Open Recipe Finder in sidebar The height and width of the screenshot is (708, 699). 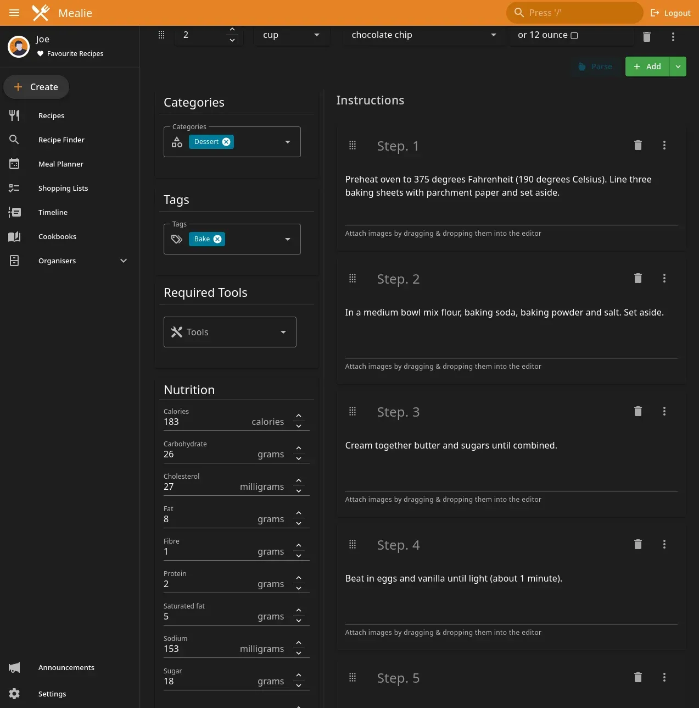point(69,140)
